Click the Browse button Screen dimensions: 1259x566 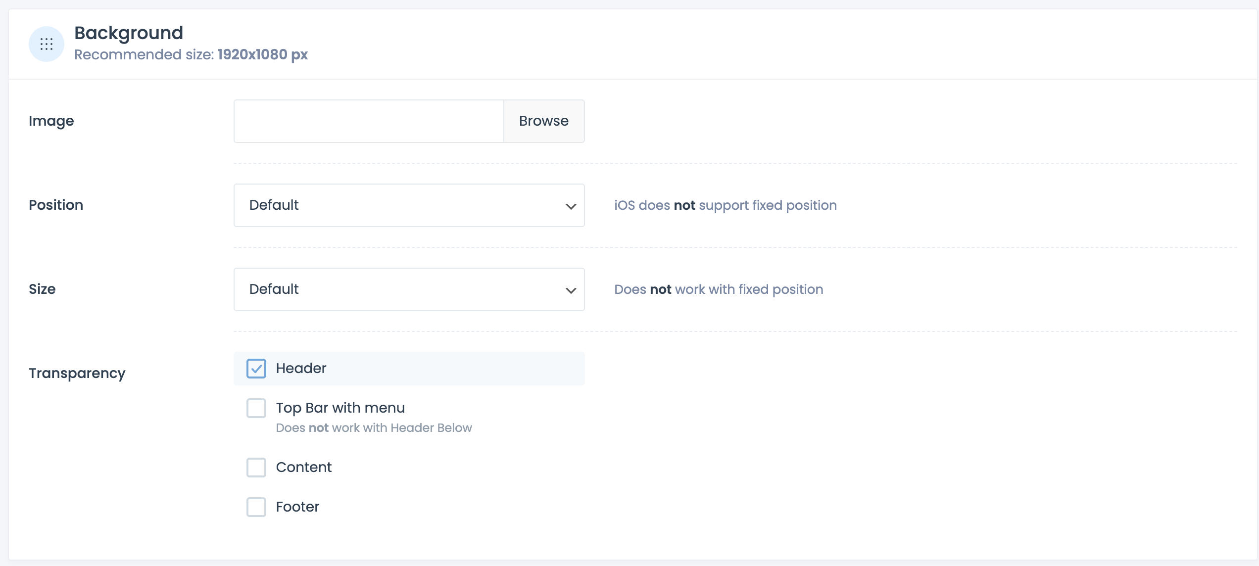point(543,121)
